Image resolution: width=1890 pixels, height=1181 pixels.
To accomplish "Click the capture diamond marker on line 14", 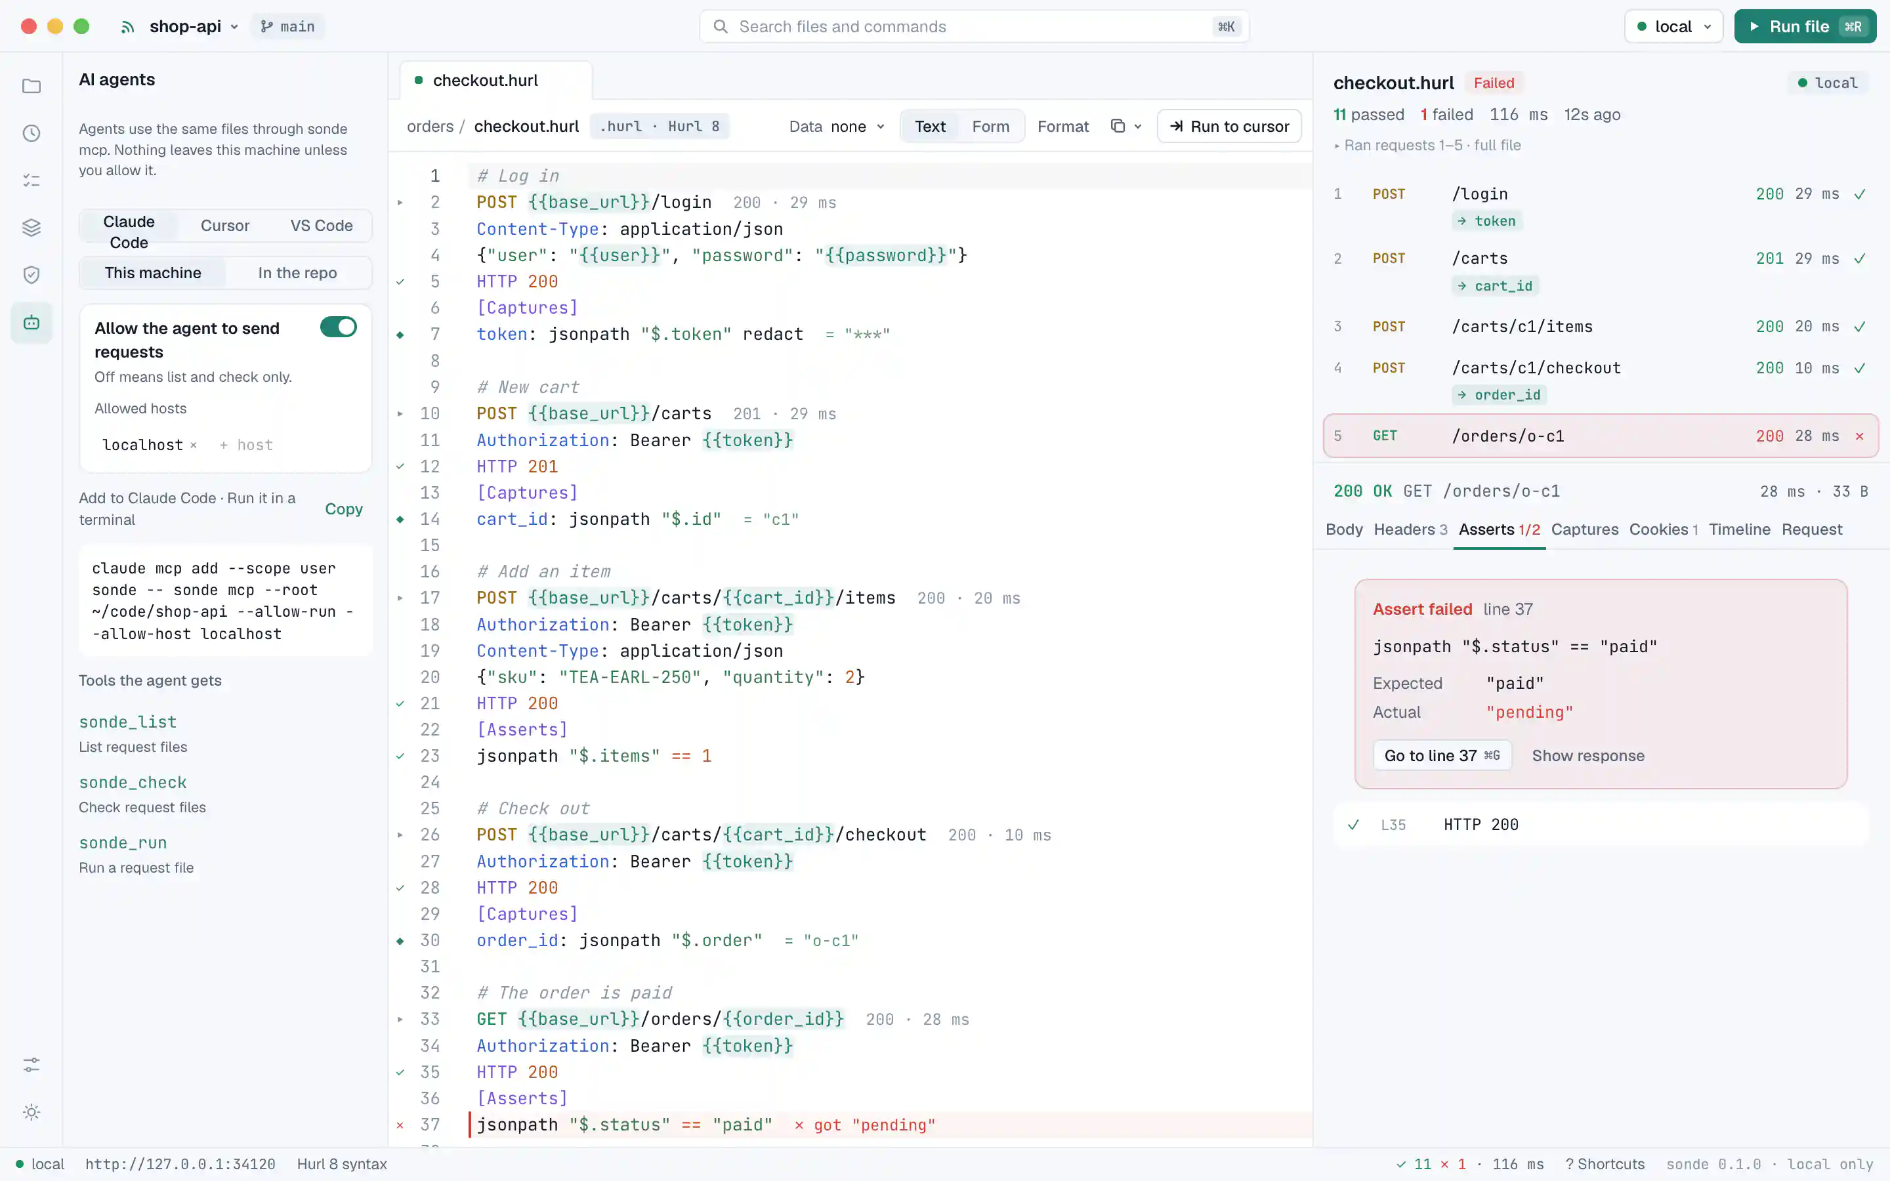I will [x=401, y=520].
